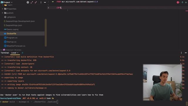Collapse all items in Project panel
Viewport: 188px width, 106px height.
(36, 2)
